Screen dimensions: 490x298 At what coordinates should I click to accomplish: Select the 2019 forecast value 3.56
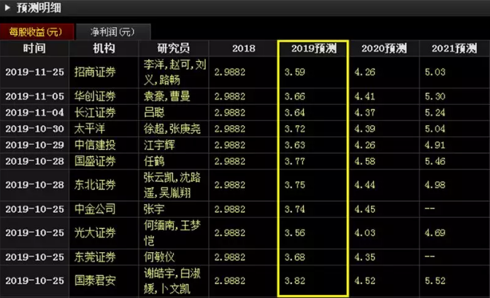tap(295, 232)
